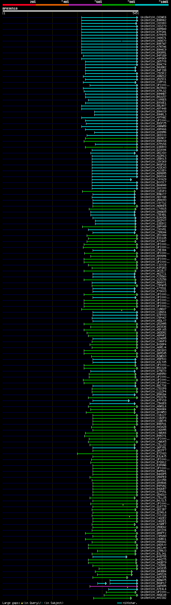The image size is (171, 605).
Task: Click the 545 query end position label
Action: (x=135, y=13)
